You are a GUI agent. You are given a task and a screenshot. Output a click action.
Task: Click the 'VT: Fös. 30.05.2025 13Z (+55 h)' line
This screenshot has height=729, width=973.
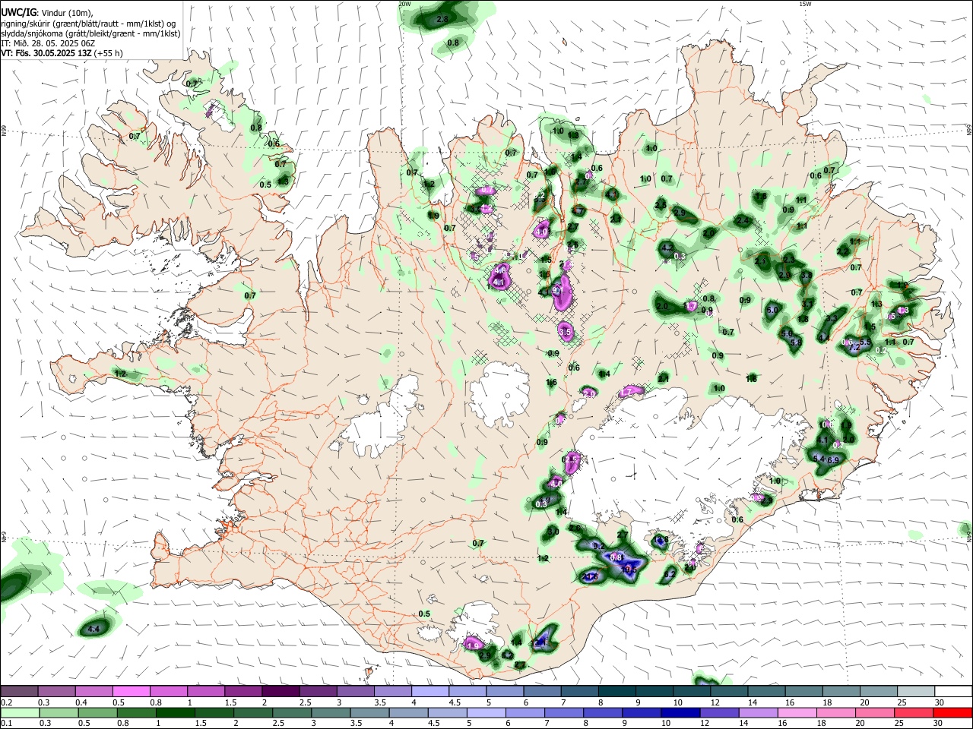(x=62, y=53)
